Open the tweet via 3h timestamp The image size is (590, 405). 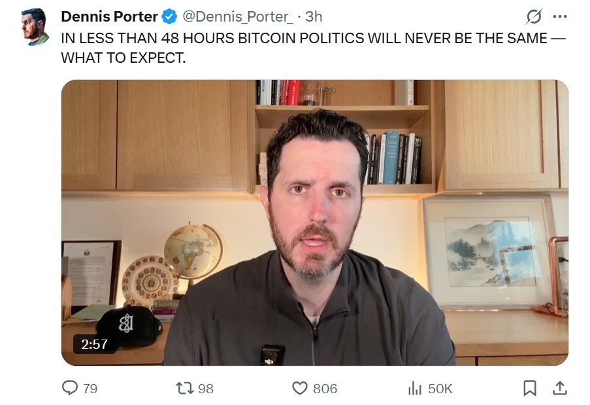314,16
